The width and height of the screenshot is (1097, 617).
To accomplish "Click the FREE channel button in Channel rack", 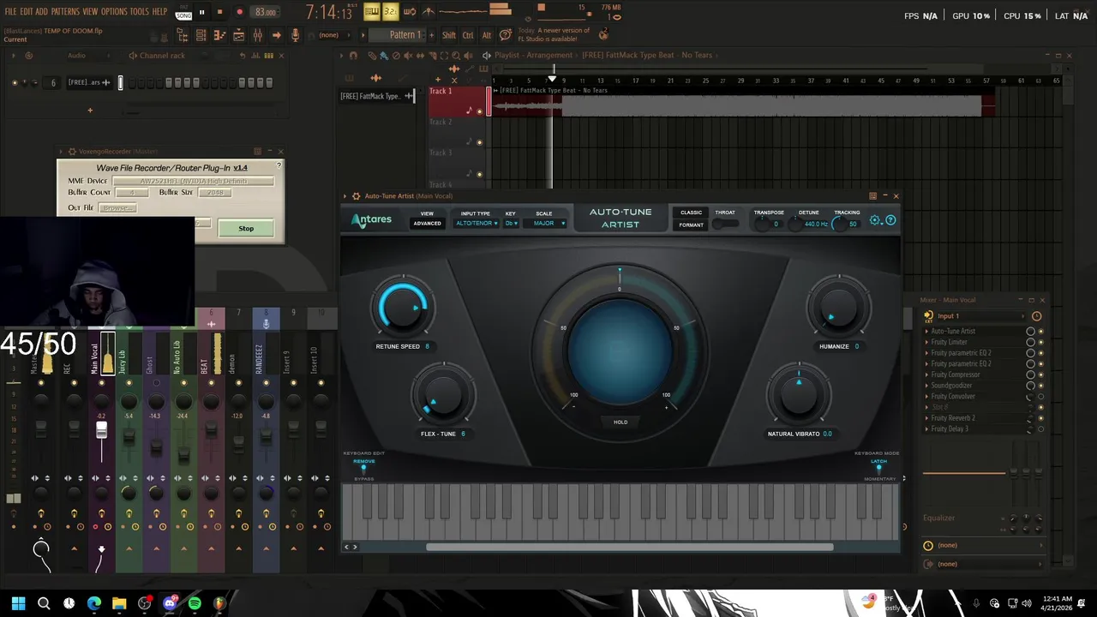I will pos(89,82).
